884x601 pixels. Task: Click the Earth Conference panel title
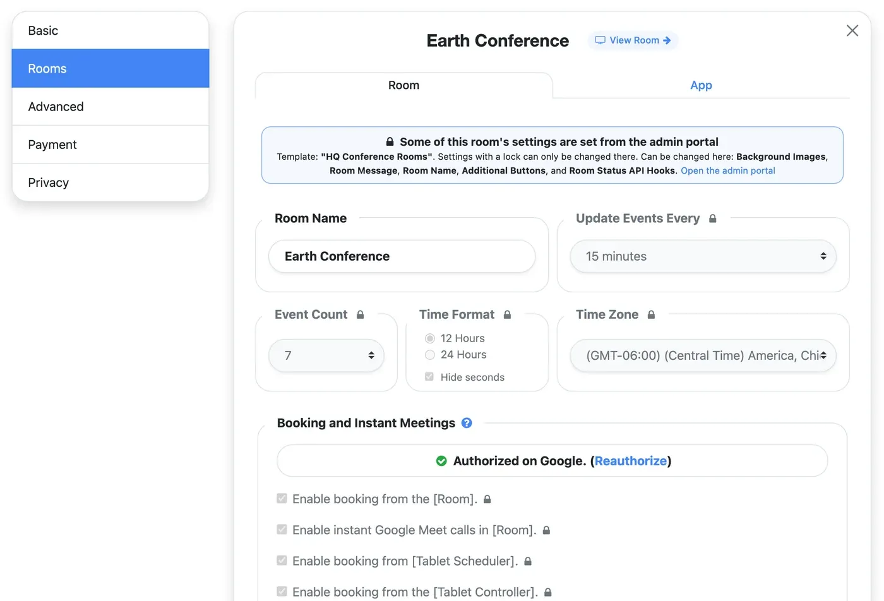click(x=498, y=40)
